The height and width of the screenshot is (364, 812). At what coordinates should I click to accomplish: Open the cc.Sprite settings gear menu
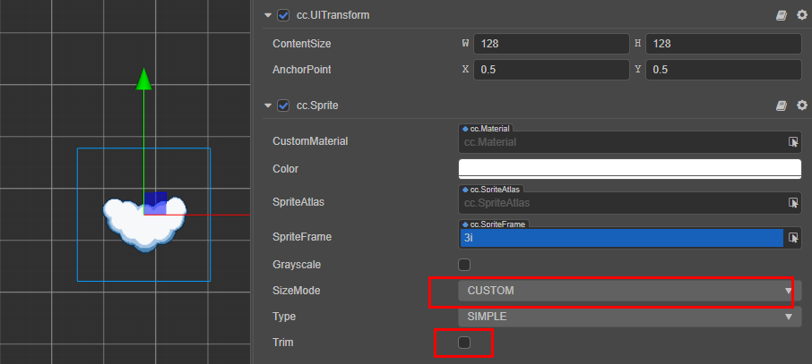(x=800, y=106)
